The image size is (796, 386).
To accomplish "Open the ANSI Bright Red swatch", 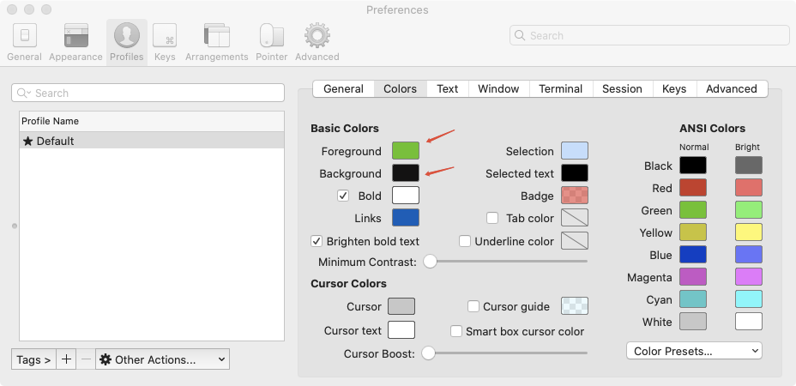I will pyautogui.click(x=749, y=188).
